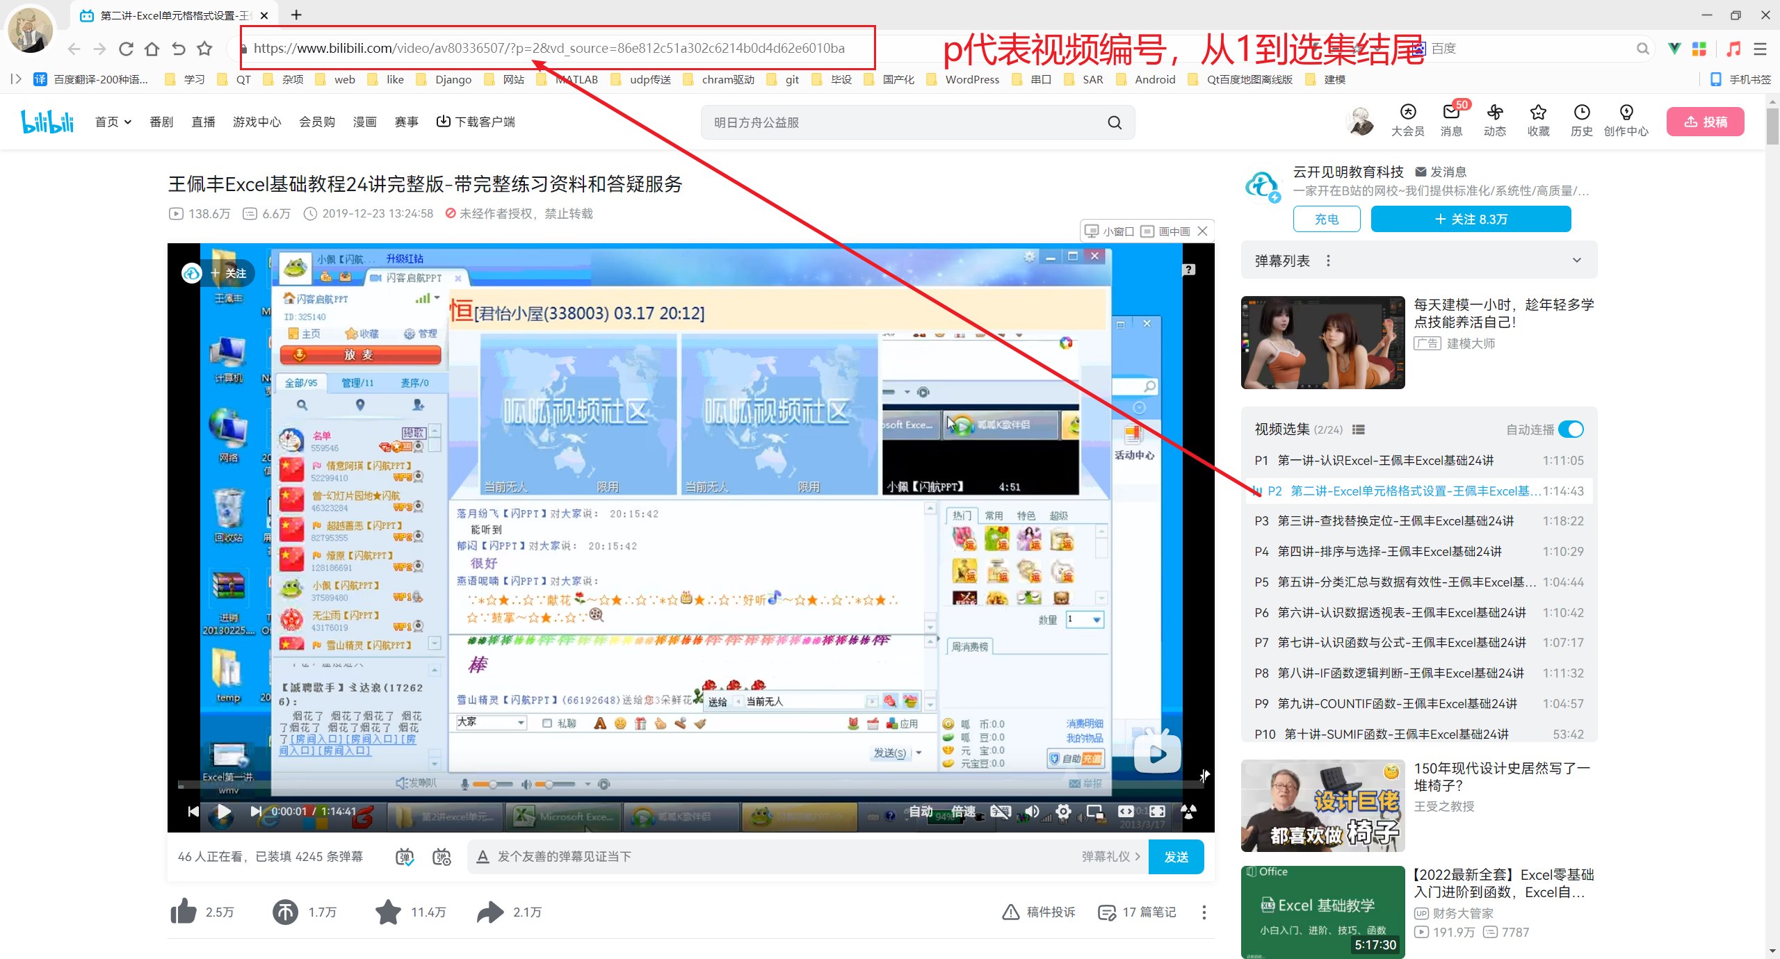Click the 充电 button
Image resolution: width=1780 pixels, height=959 pixels.
[1326, 219]
